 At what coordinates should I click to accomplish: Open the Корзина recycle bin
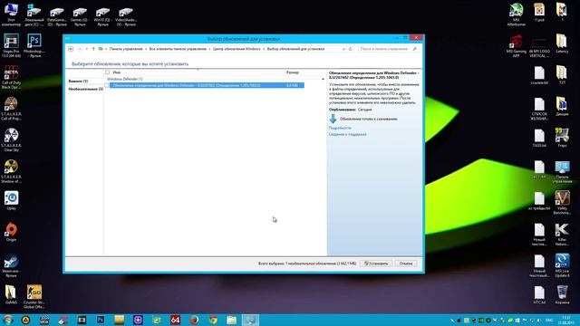point(562,295)
